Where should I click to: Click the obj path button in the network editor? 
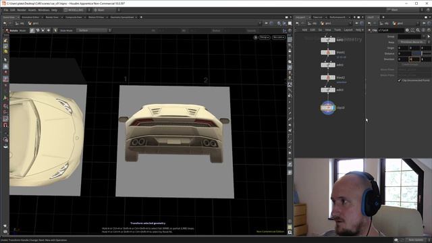(312, 24)
